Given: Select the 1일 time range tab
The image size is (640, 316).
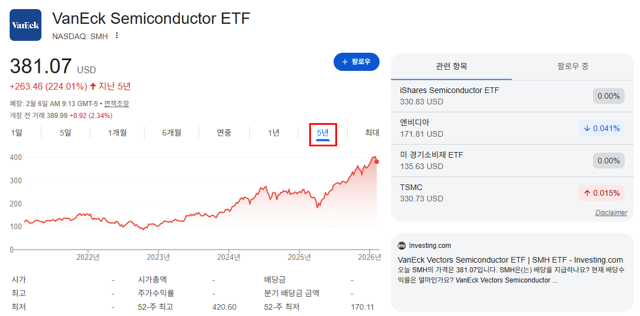Looking at the screenshot, I should pyautogui.click(x=16, y=133).
